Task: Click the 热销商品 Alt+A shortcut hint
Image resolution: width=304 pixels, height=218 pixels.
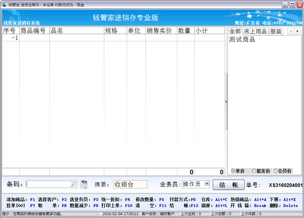Action: pyautogui.click(x=248, y=199)
